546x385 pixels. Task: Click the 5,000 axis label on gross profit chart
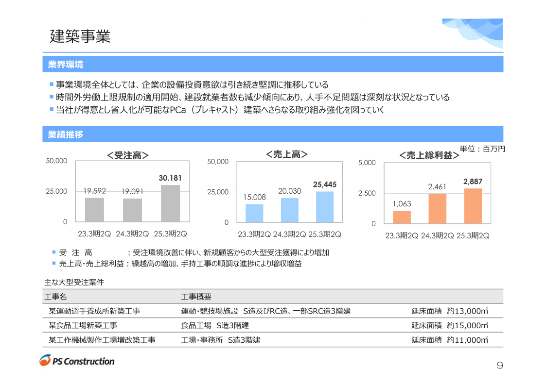click(x=367, y=163)
